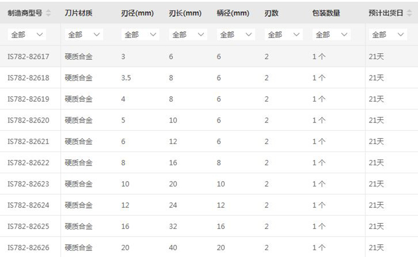This screenshot has width=418, height=257.
Task: Select model IS782-82623
Action: click(28, 184)
